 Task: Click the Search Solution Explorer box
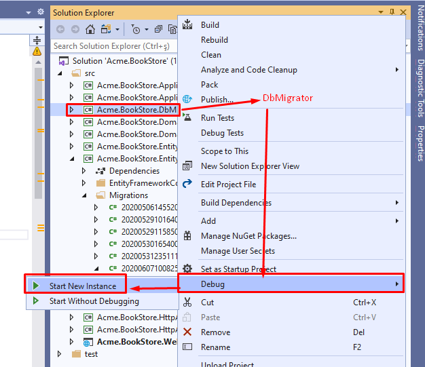point(112,46)
